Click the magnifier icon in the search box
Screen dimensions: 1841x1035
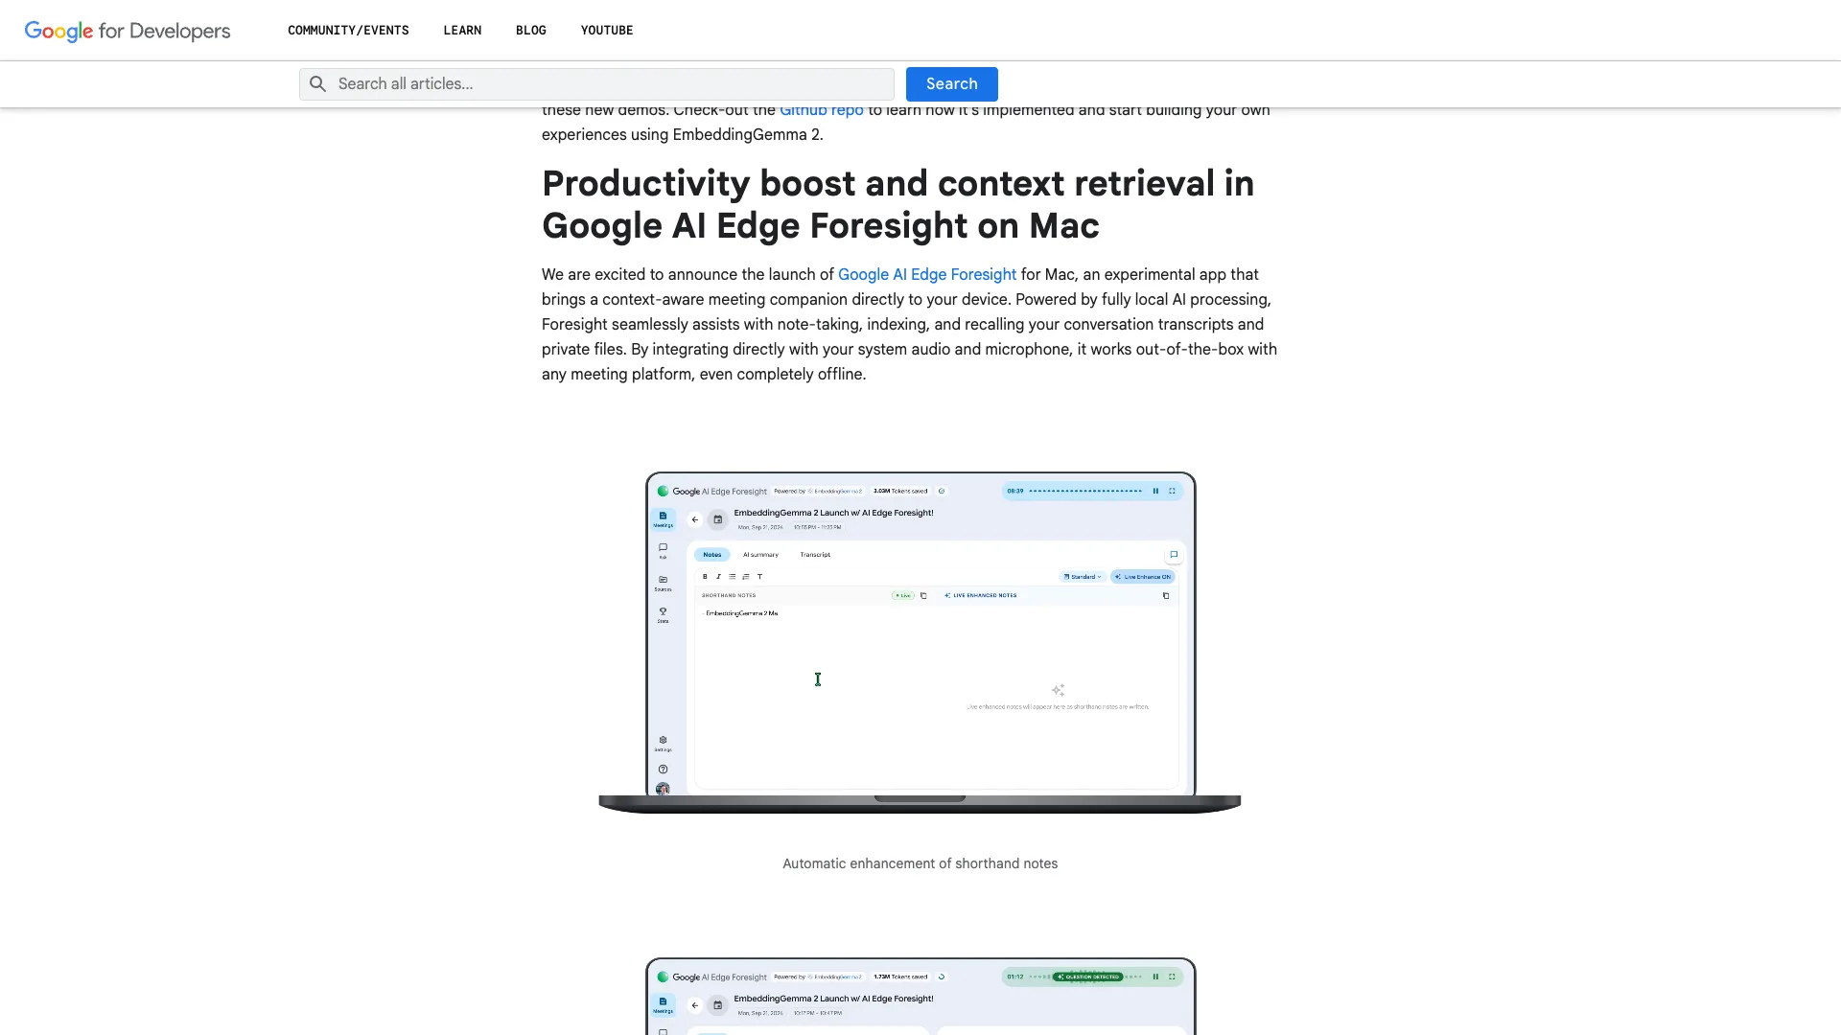tap(318, 84)
